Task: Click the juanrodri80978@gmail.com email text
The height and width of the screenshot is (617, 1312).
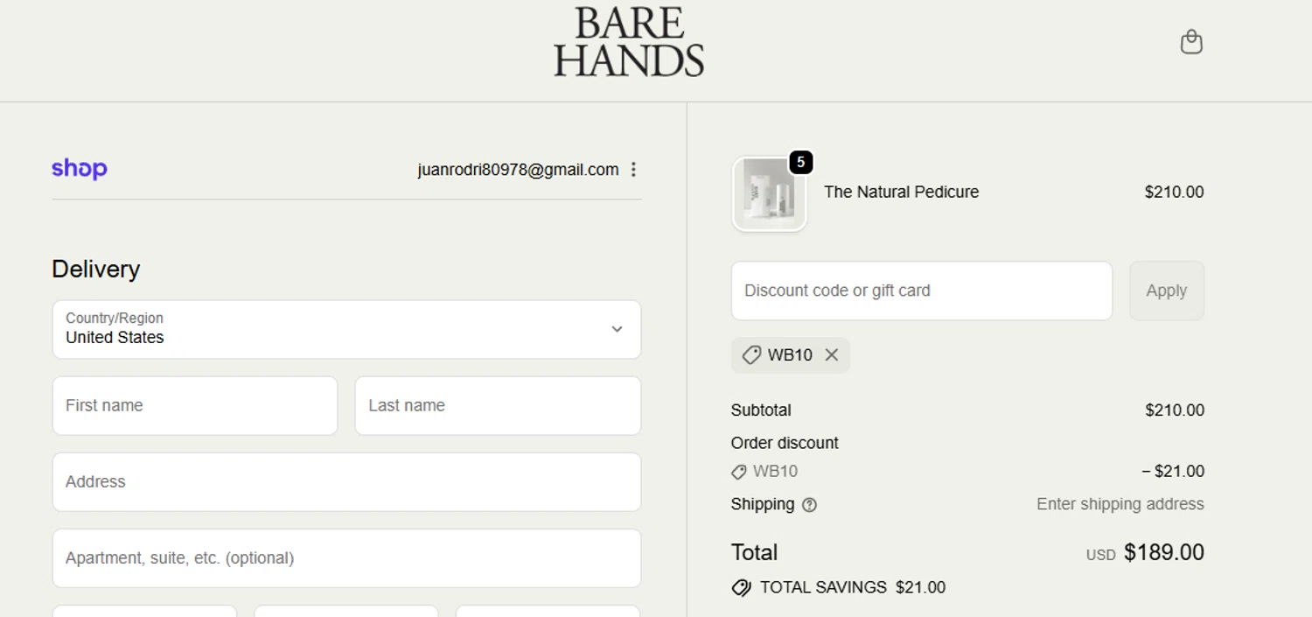Action: (518, 170)
